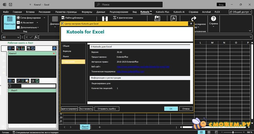Click the Insert Function fx button in formula bar
Viewport: 254px width, 134px height.
pyautogui.click(x=36, y=37)
